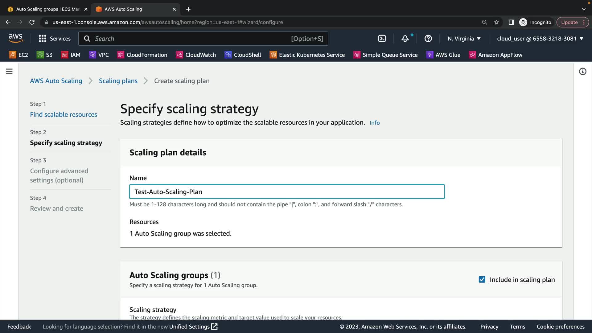Open the notifications bell
This screenshot has width=592, height=333.
(x=405, y=39)
